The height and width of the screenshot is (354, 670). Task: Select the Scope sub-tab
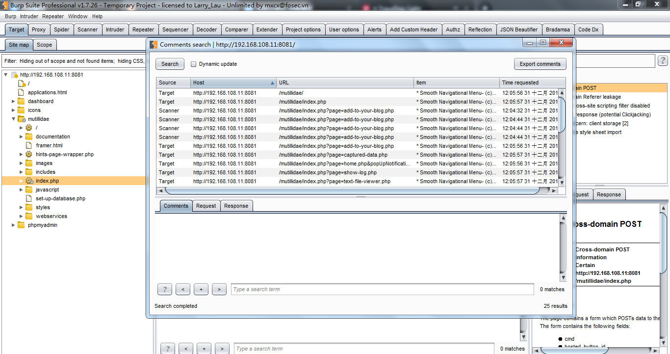(x=44, y=45)
